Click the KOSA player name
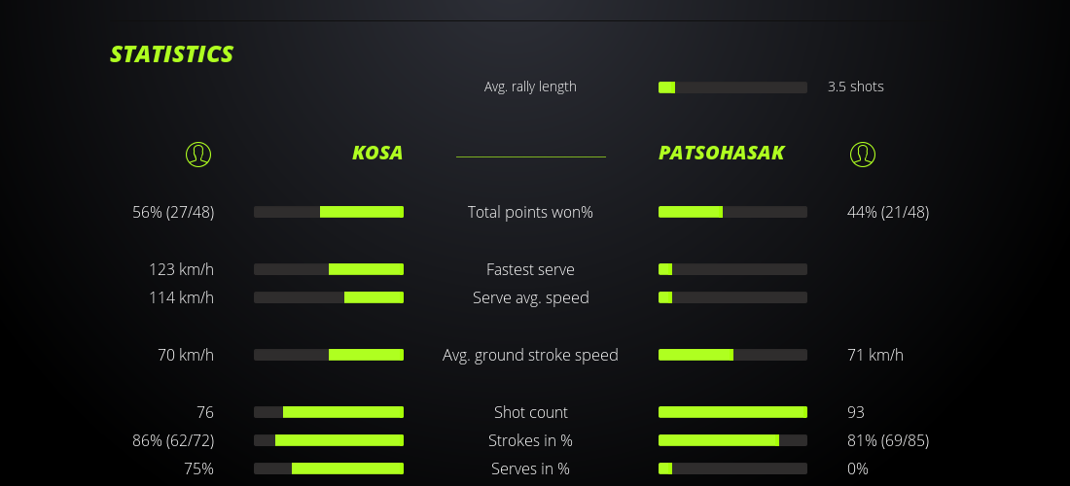The height and width of the screenshot is (486, 1070). (x=377, y=154)
